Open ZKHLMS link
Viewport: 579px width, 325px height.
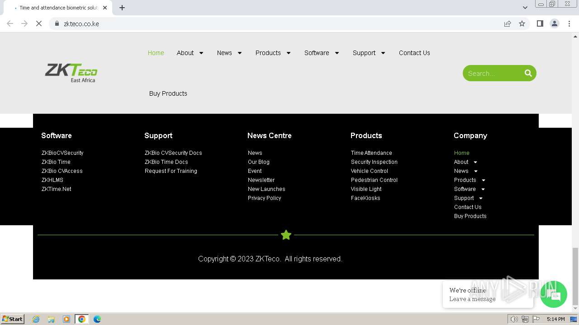pyautogui.click(x=52, y=180)
